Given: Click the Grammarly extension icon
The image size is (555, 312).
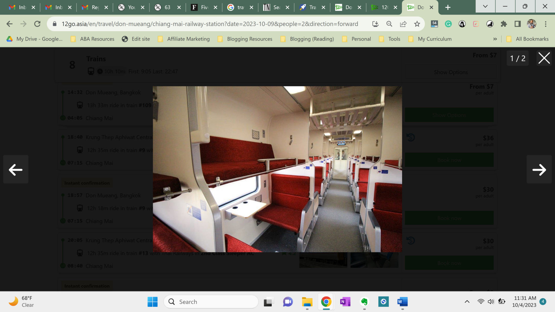Looking at the screenshot, I should [x=448, y=24].
